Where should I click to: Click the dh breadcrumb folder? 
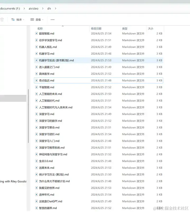tap(49, 8)
